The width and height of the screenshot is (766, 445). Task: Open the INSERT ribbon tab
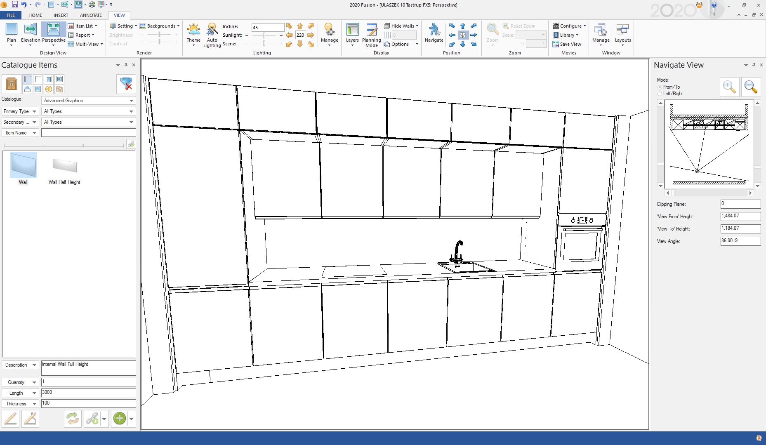point(61,15)
